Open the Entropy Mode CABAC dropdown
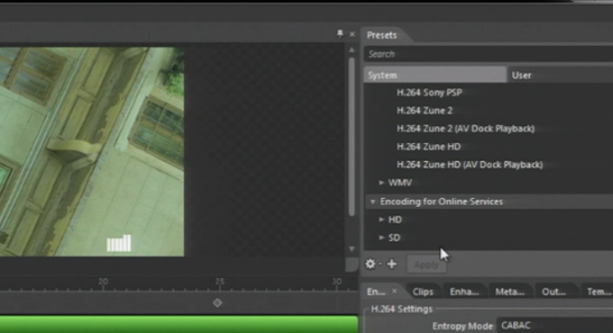This screenshot has height=333, width=613. (554, 325)
